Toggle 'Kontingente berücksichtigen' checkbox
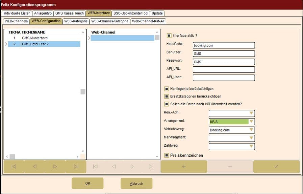This screenshot has height=194, width=303. click(x=167, y=89)
